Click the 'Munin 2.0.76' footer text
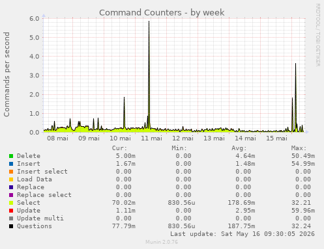324x249 pixels. coord(162,242)
